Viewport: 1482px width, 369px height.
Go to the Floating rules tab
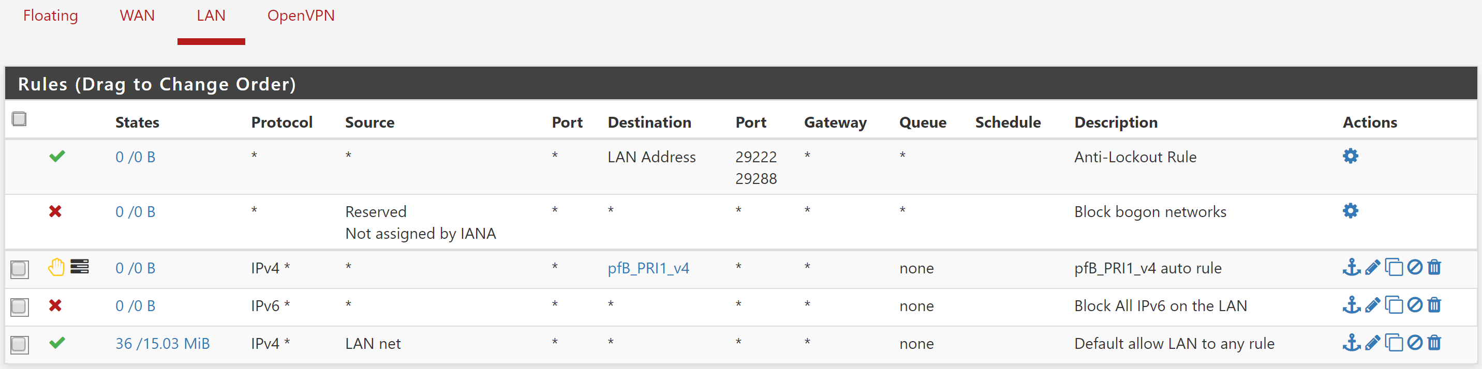[51, 16]
